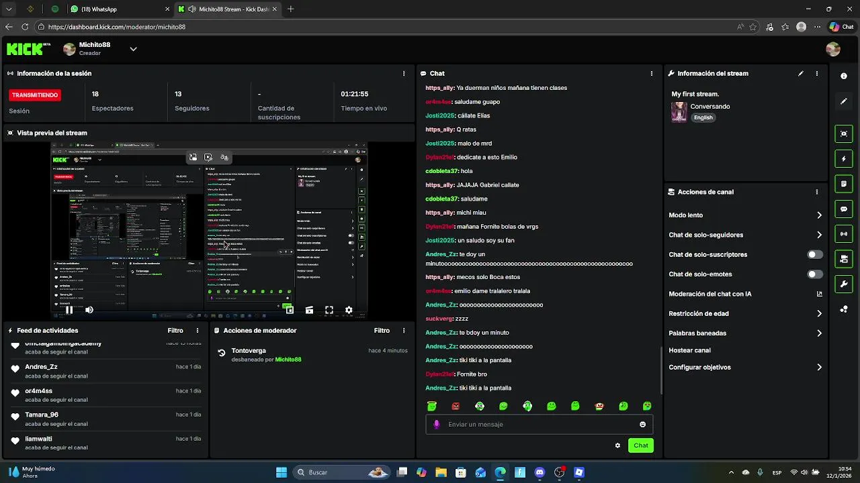Toggle Chat de solo-suscriptores switch

coord(815,255)
